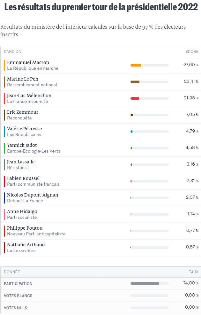Click the Nicolas Dupont-Aignan name
Screen dimensions: 201x315
(33, 195)
